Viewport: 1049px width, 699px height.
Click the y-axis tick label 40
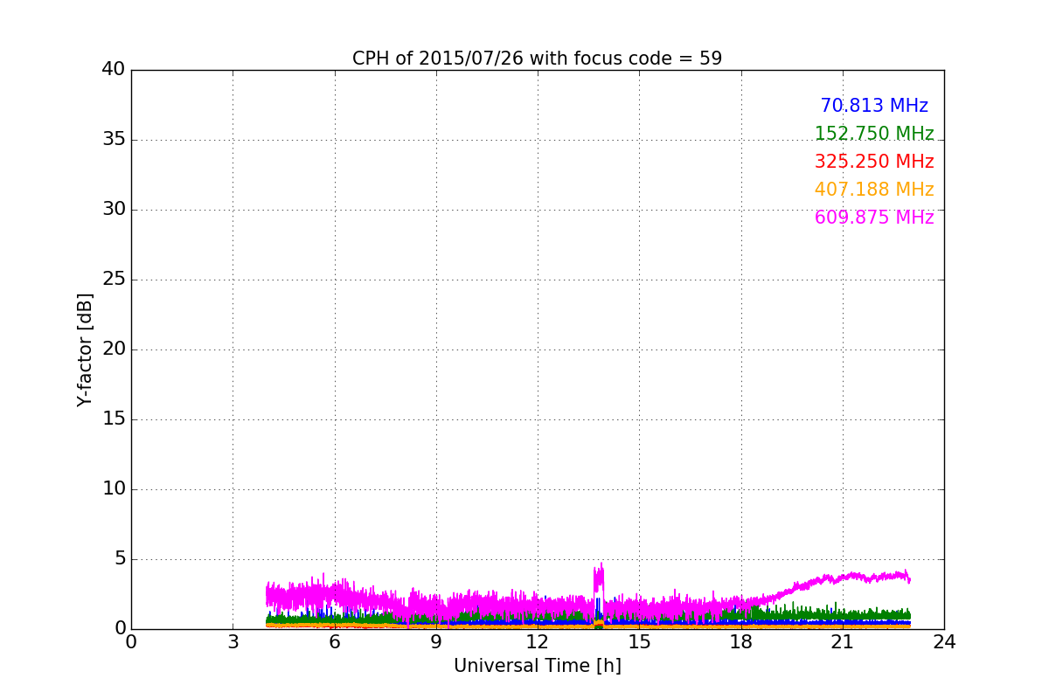pyautogui.click(x=114, y=70)
